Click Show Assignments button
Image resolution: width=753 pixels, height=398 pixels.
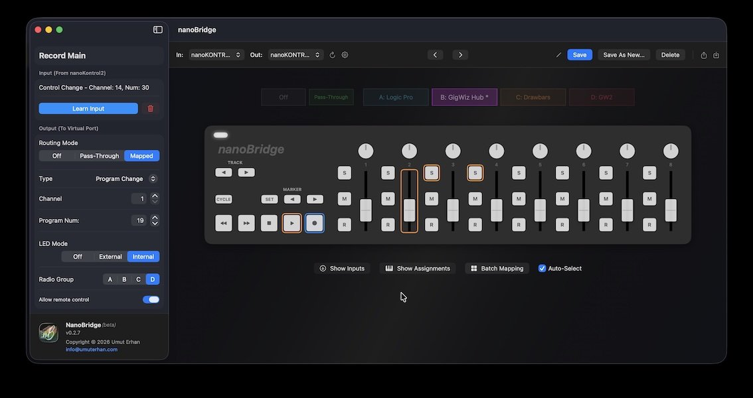click(x=417, y=269)
